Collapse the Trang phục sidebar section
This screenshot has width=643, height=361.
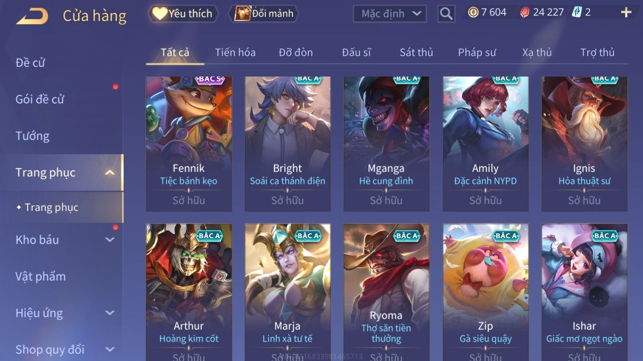tap(110, 173)
